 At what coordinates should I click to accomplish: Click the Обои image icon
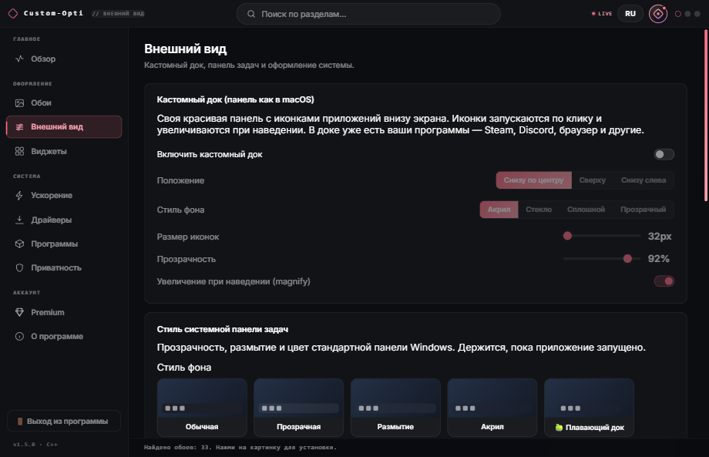tap(19, 103)
